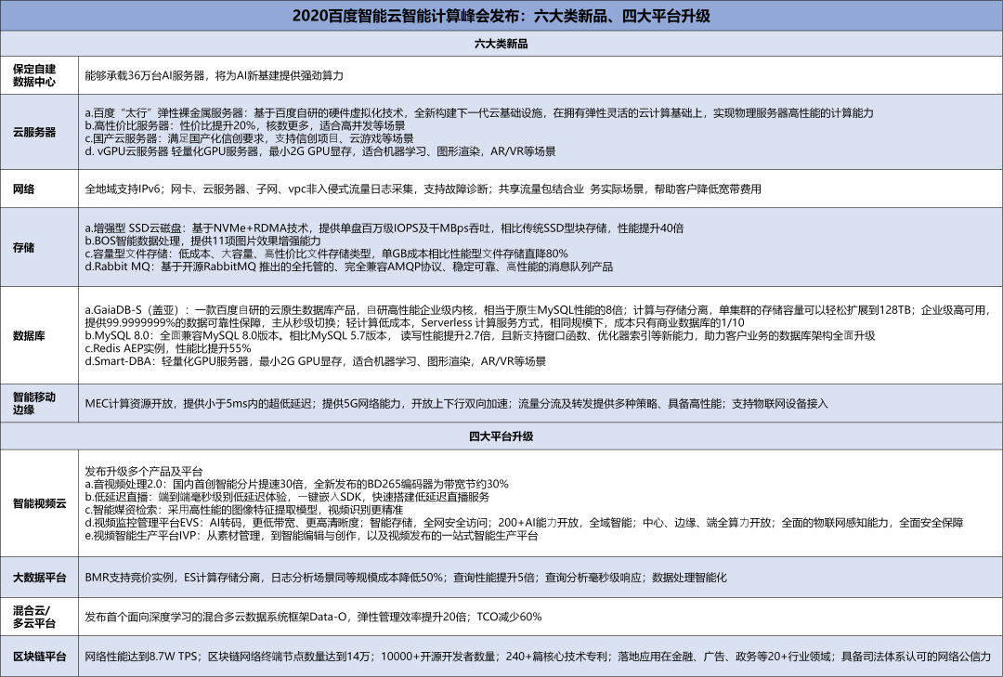Select the line starting "b.低延迟直播"

tap(287, 497)
